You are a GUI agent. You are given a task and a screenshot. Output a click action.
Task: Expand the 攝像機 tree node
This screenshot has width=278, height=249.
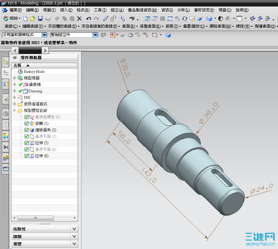(15, 85)
